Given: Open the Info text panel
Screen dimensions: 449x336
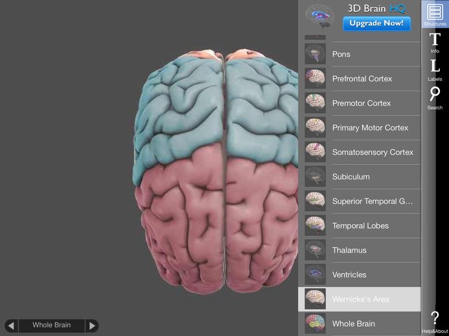Looking at the screenshot, I should click(x=435, y=43).
